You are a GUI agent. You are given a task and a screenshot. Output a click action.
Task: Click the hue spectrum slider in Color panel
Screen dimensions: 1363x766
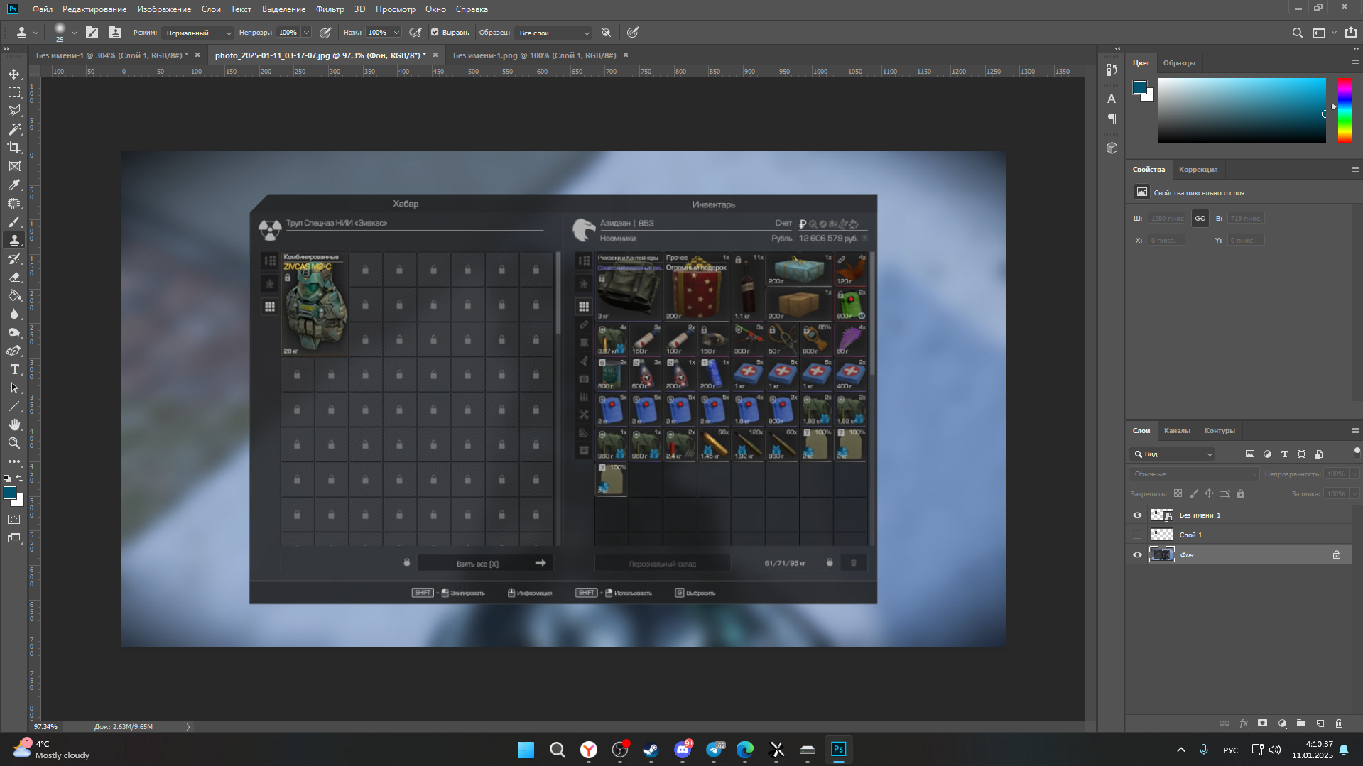[x=1345, y=110]
